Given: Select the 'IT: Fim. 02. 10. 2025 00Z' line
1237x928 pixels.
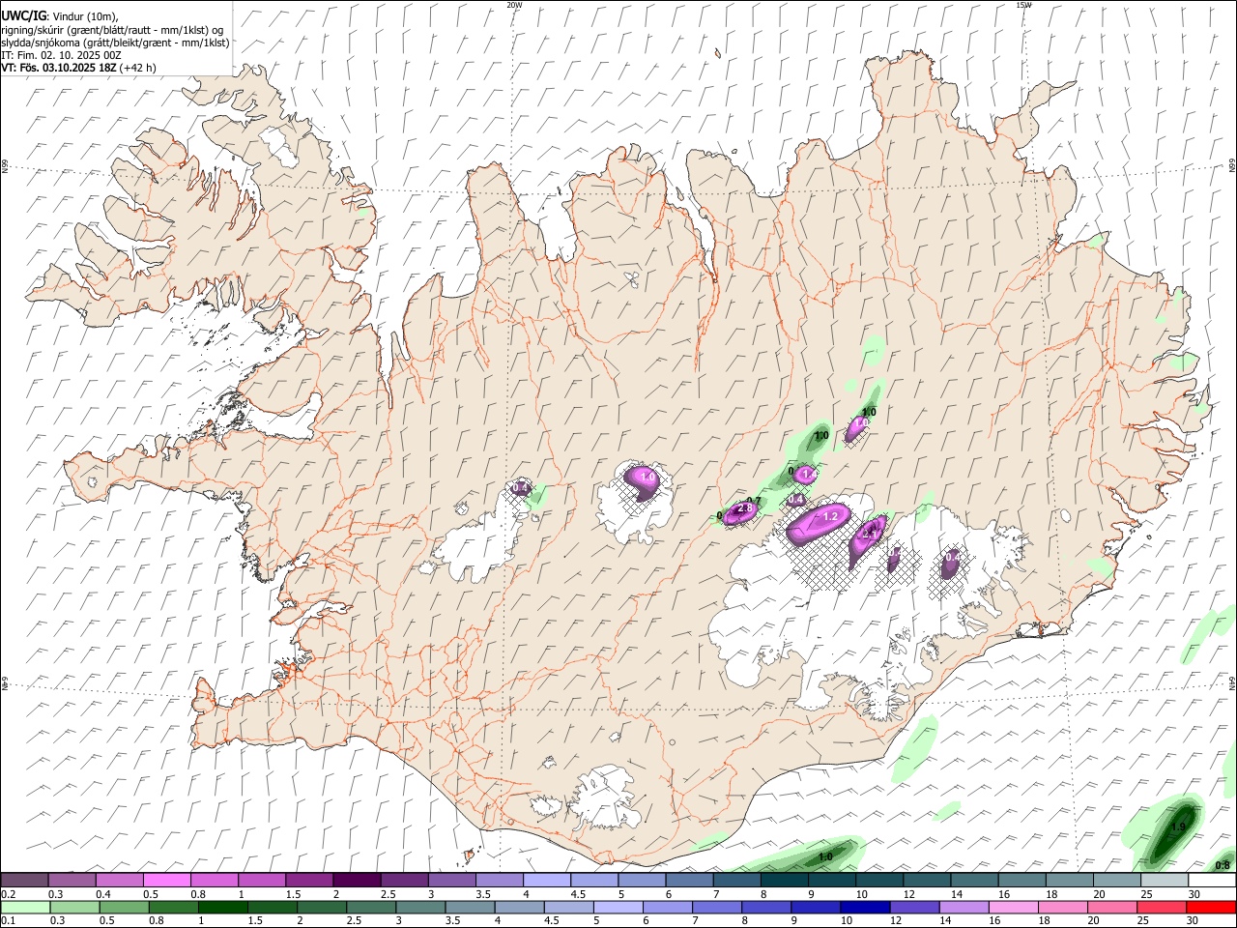Looking at the screenshot, I should coord(62,55).
